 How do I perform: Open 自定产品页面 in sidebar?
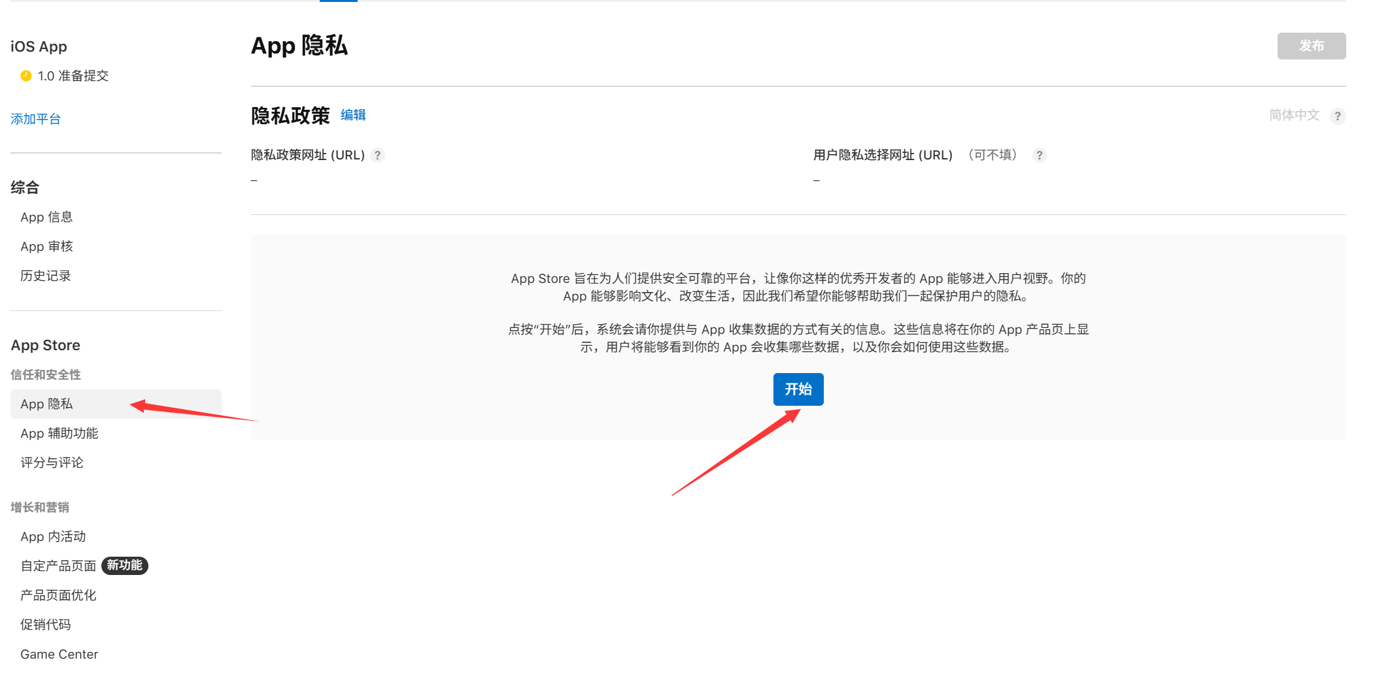point(58,566)
